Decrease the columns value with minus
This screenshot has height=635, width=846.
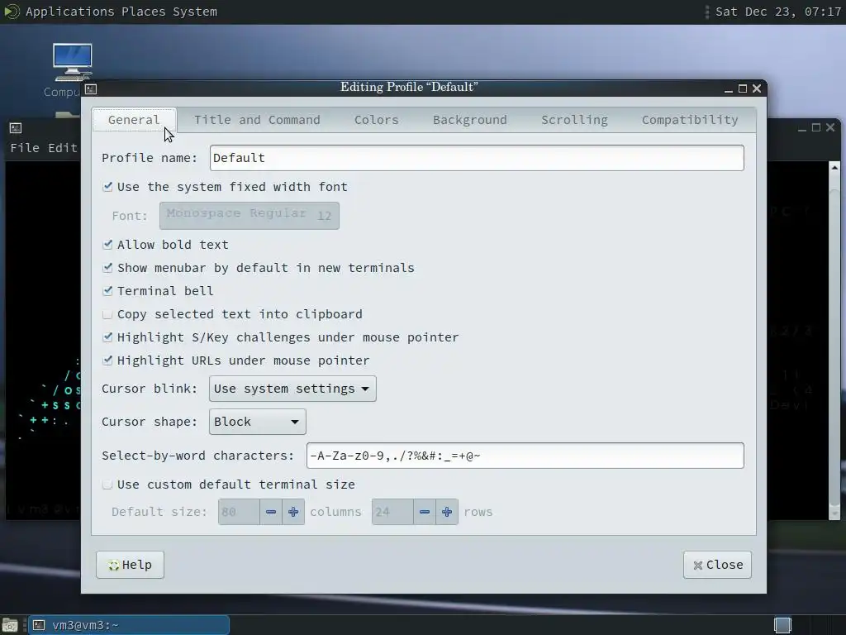[x=271, y=512]
